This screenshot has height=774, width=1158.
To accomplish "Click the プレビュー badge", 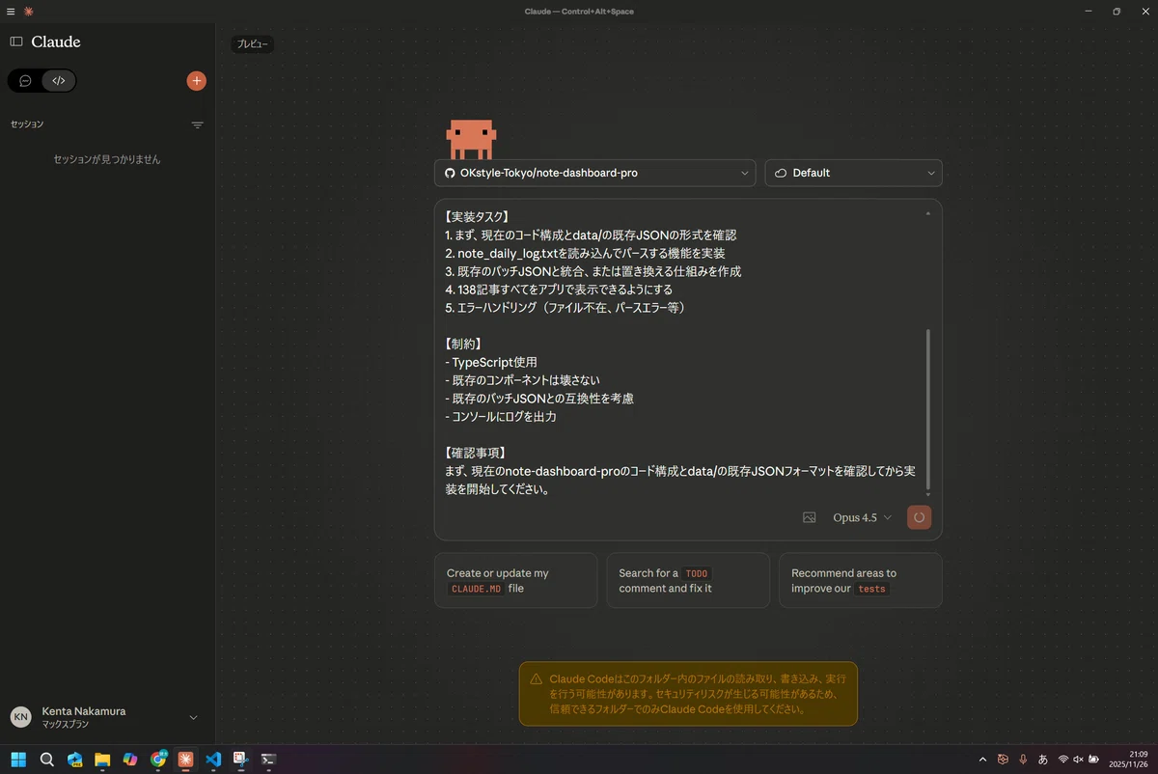I will click(253, 44).
